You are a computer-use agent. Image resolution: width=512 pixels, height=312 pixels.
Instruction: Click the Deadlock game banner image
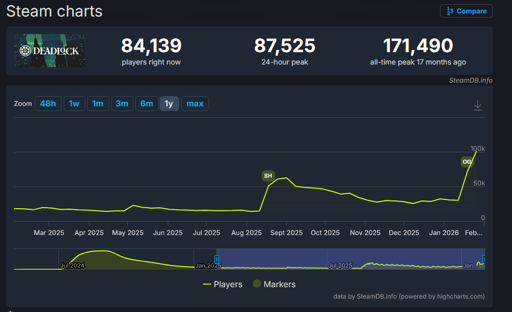50,51
